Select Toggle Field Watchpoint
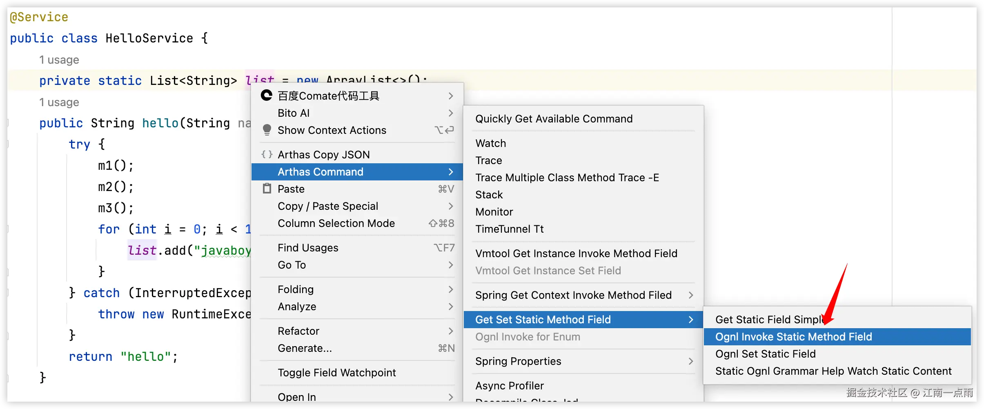 pos(336,373)
